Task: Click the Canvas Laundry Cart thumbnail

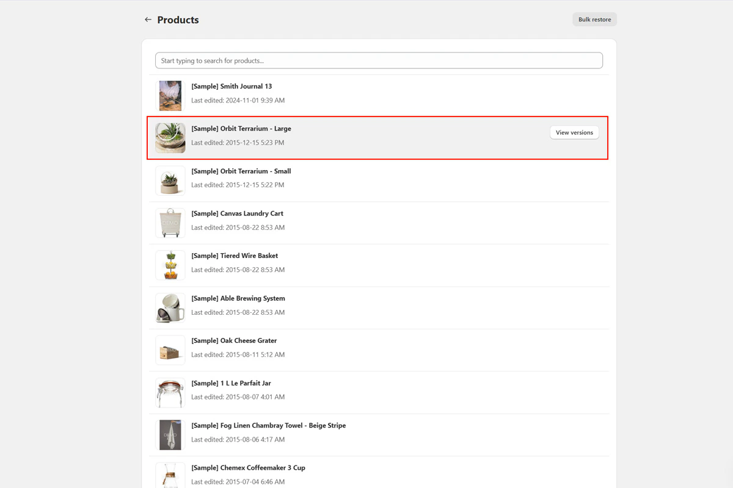Action: point(170,223)
